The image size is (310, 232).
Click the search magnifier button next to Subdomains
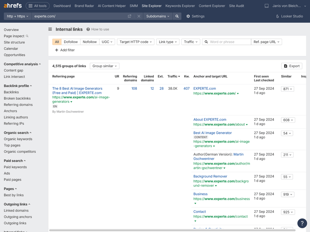pyautogui.click(x=177, y=16)
